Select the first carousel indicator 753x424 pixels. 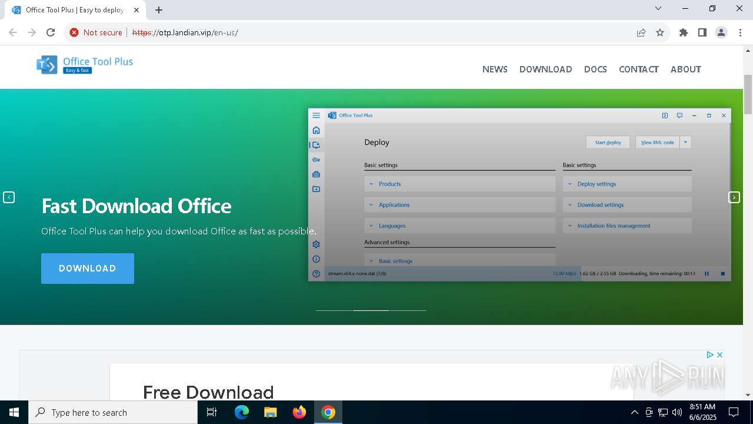click(334, 310)
